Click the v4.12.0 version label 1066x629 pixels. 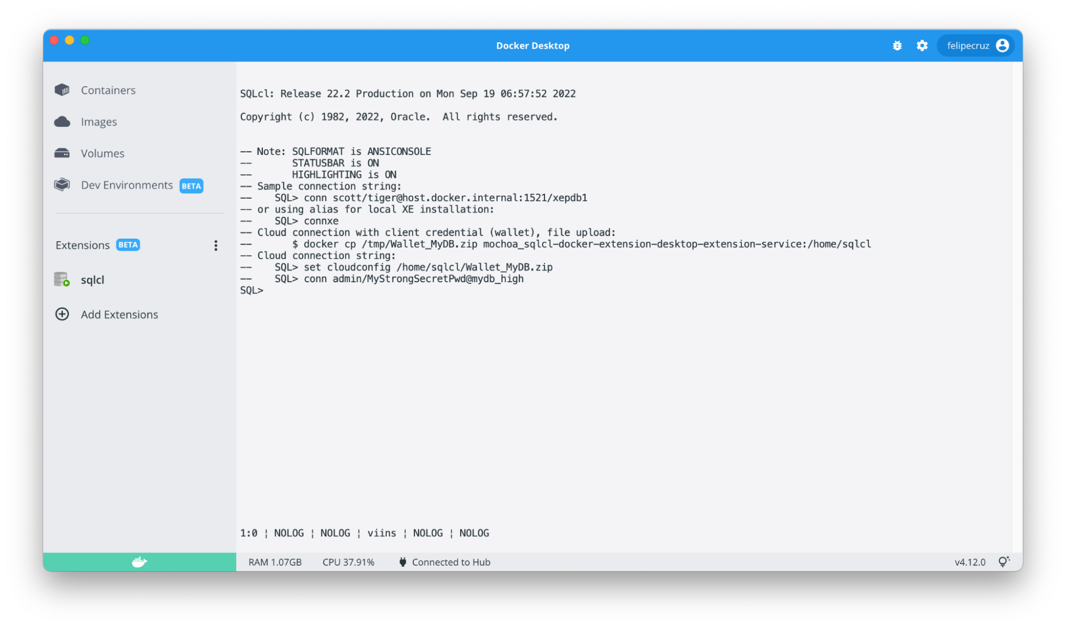969,562
